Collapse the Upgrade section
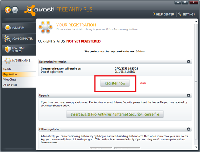Screen dimensions: 200x152 (x=189, y=96)
